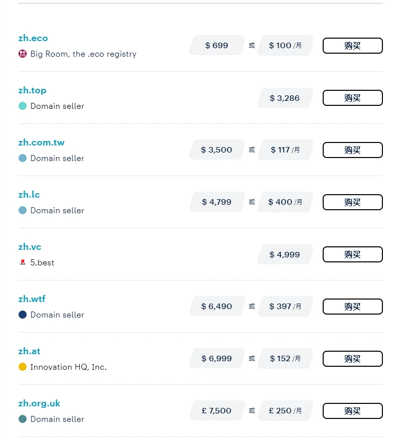Choose the $ 4,799 price for zh.lc
This screenshot has width=410, height=438.
click(217, 202)
